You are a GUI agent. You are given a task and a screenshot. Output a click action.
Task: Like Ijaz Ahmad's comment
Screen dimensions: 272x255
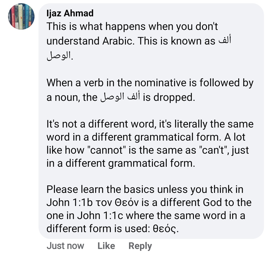(106, 246)
